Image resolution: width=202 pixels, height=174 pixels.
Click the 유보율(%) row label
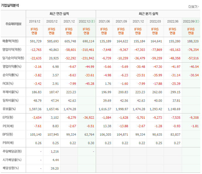[9, 109]
